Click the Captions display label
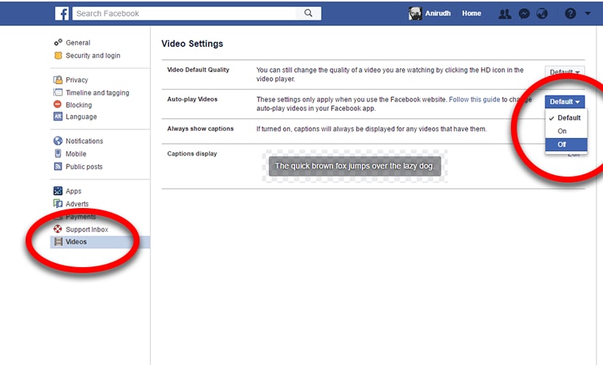The height and width of the screenshot is (365, 603). 192,154
